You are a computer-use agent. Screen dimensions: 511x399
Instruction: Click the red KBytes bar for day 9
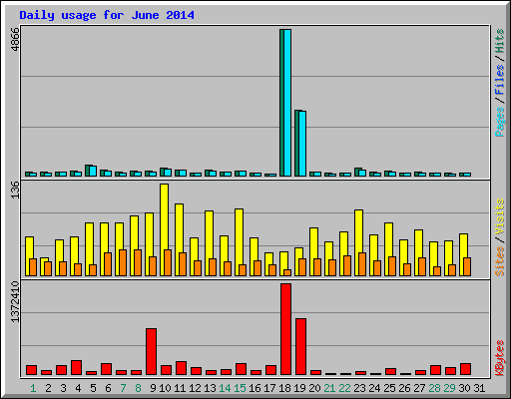click(151, 352)
